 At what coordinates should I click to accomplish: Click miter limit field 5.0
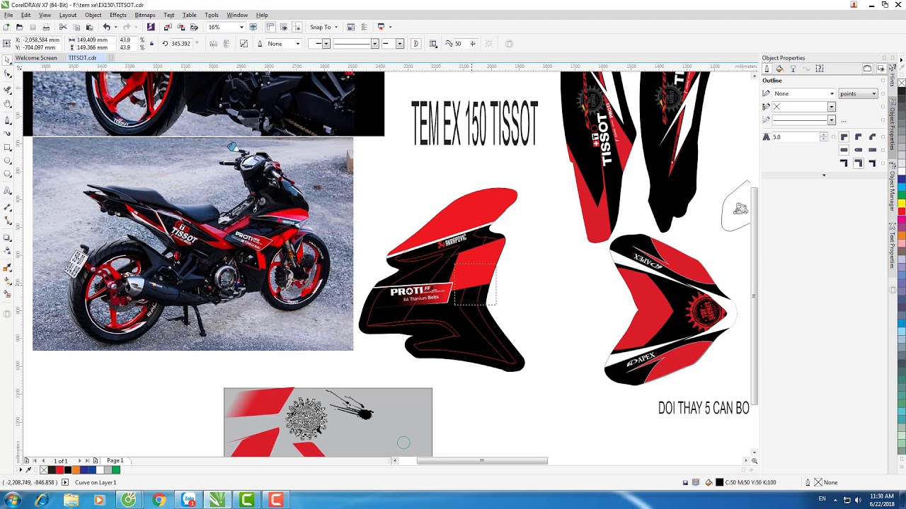[x=796, y=137]
